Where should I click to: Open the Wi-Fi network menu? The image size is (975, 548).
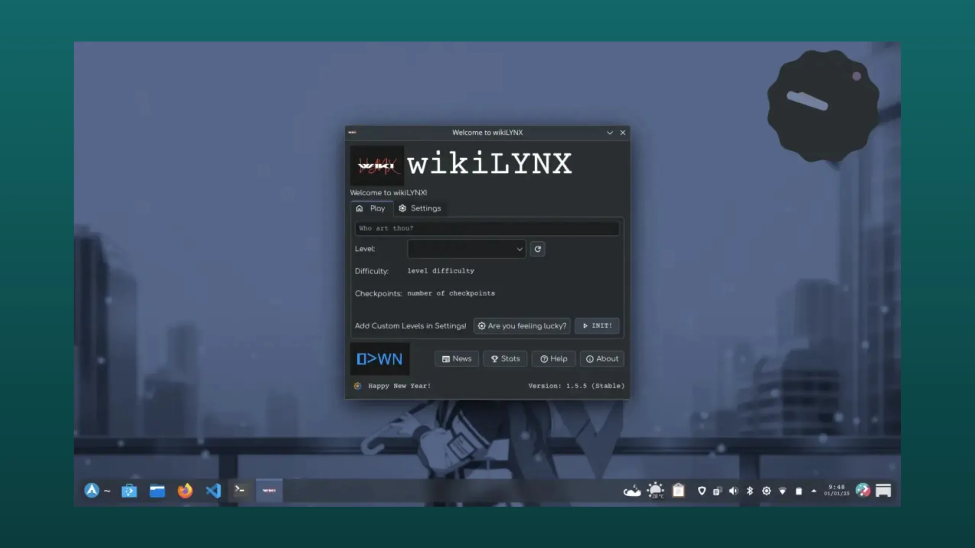(x=782, y=491)
